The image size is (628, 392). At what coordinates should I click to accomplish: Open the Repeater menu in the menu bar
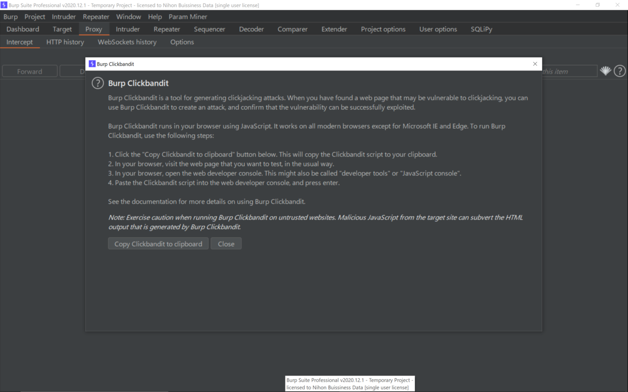[96, 17]
